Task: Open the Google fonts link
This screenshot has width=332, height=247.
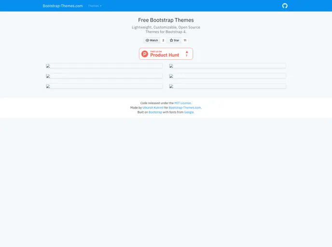Action: pyautogui.click(x=189, y=112)
